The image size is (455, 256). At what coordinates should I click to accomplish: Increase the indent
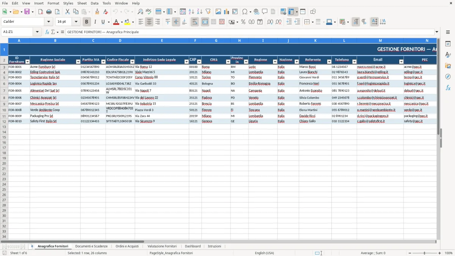[289, 22]
